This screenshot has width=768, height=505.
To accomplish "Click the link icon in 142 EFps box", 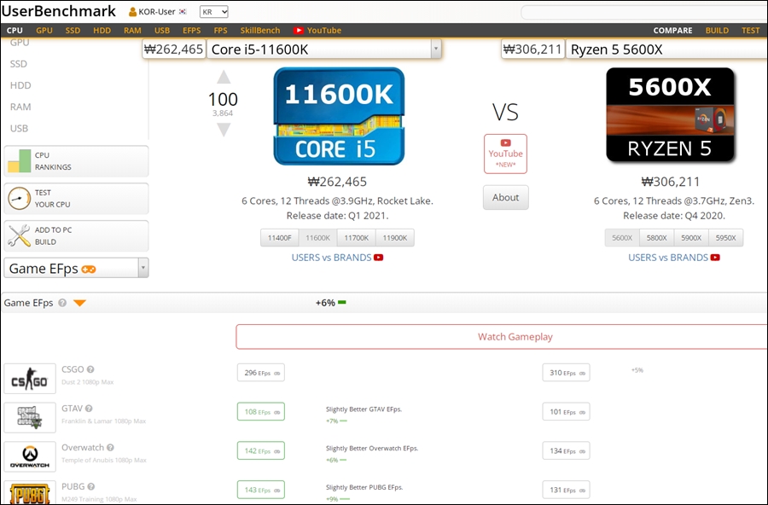I will tap(276, 451).
